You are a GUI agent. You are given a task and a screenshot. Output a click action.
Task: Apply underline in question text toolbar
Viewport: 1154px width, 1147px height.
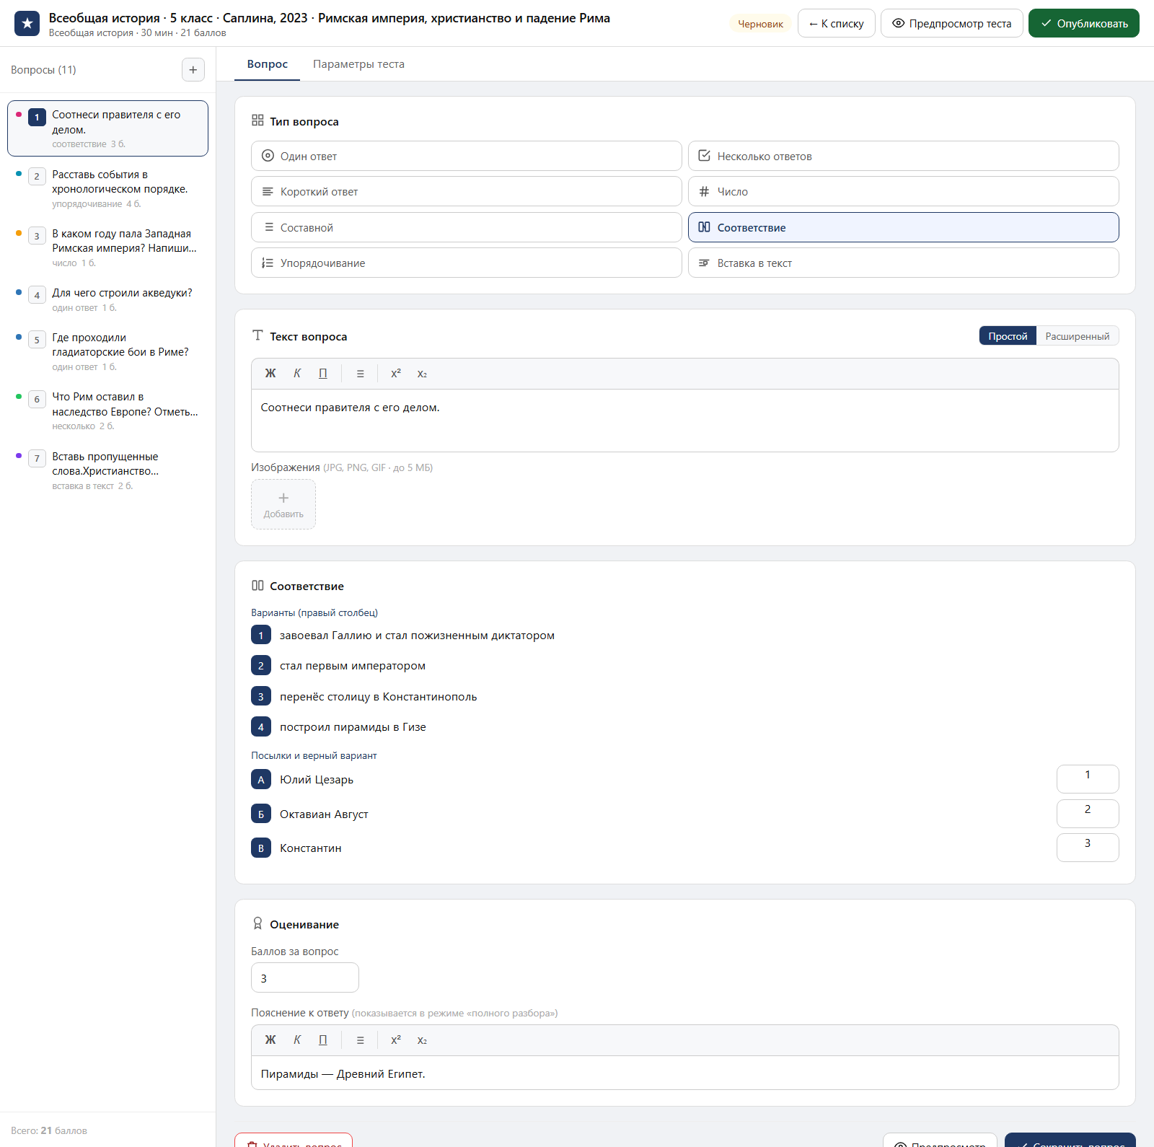(x=323, y=374)
